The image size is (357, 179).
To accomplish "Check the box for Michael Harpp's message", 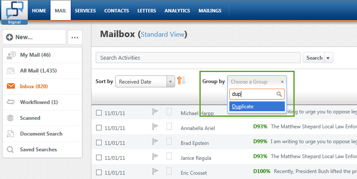I will click(99, 113).
